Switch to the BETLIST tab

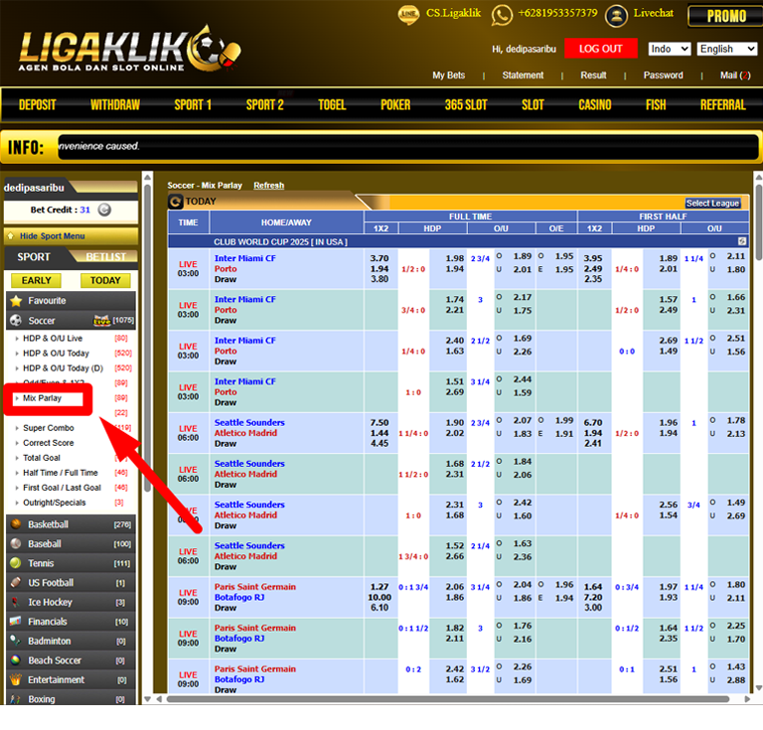click(105, 257)
